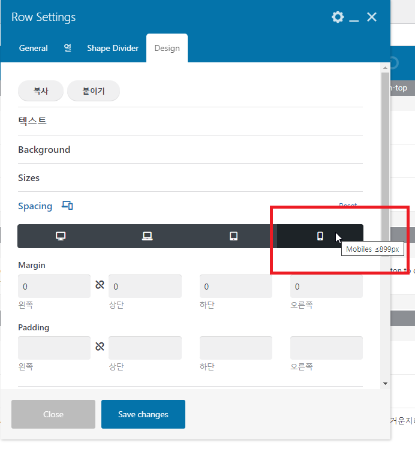This screenshot has height=458, width=415.
Task: Click the Padding 오른쪽 input field
Action: tap(326, 348)
